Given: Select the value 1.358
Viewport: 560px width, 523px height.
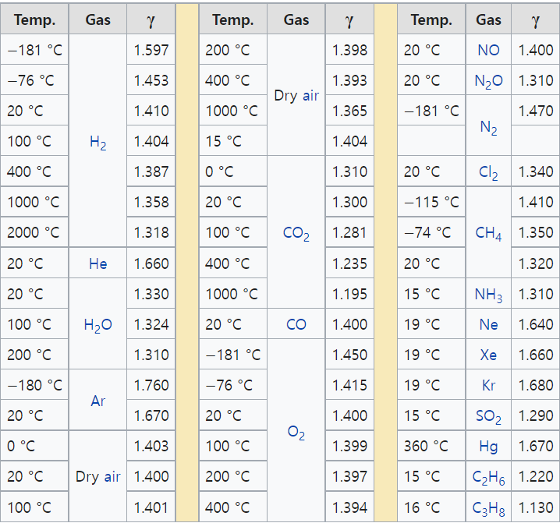Looking at the screenshot, I should [151, 202].
